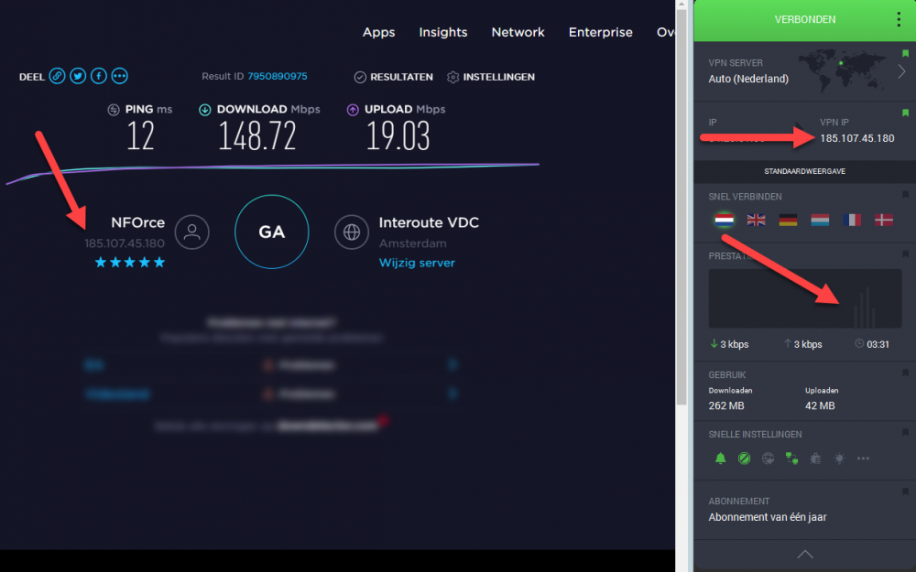Screen dimensions: 916x572
Task: Expand VPN server list with chevron arrow
Action: point(901,71)
